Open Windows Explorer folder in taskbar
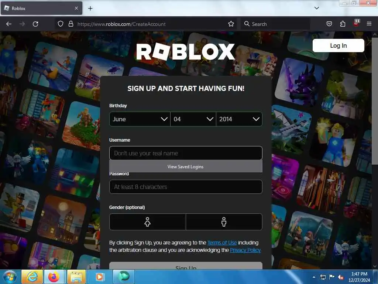This screenshot has width=378, height=284. pyautogui.click(x=76, y=277)
